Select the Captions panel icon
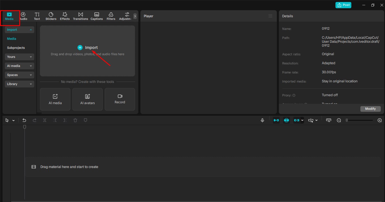This screenshot has height=202, width=385. point(97,16)
